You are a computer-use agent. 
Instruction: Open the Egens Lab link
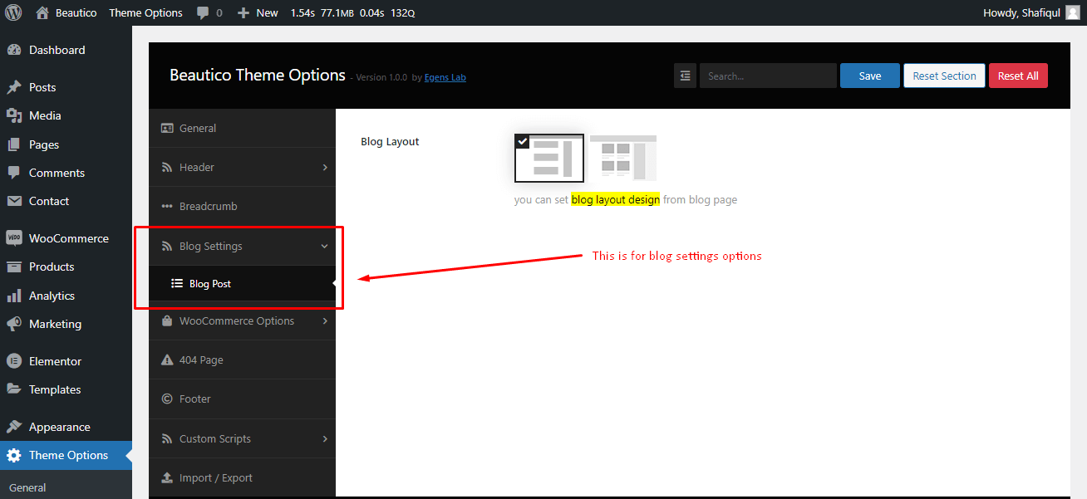(x=445, y=77)
